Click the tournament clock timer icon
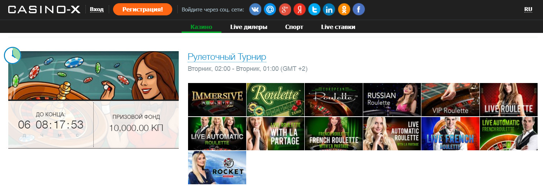Screen dimensions: 543x190 [13, 55]
